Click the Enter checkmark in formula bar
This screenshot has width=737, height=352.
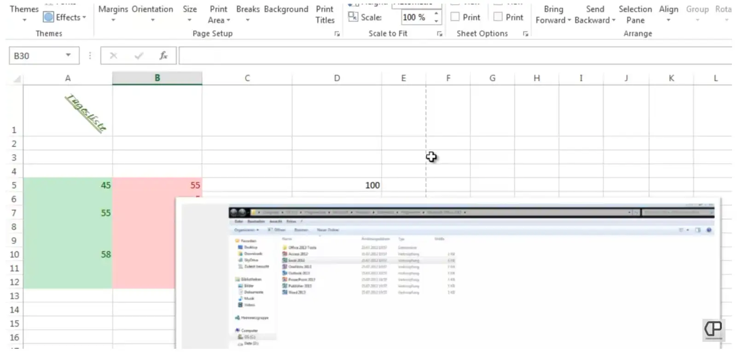[139, 56]
